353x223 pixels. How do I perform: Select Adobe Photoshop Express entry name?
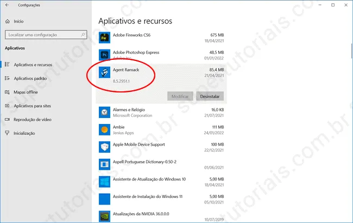(136, 52)
